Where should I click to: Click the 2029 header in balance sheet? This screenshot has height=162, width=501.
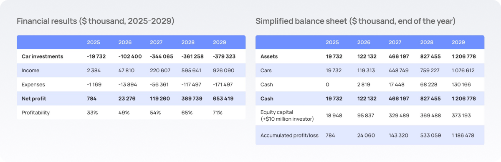click(x=458, y=42)
